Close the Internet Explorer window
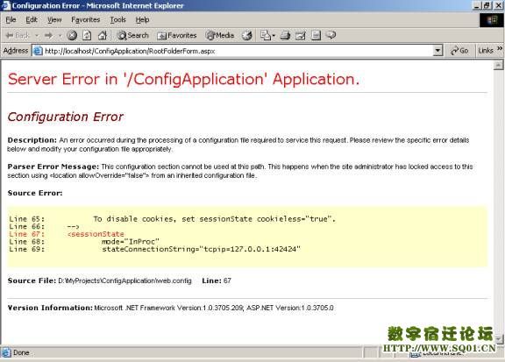This screenshot has width=505, height=362. 498,5
